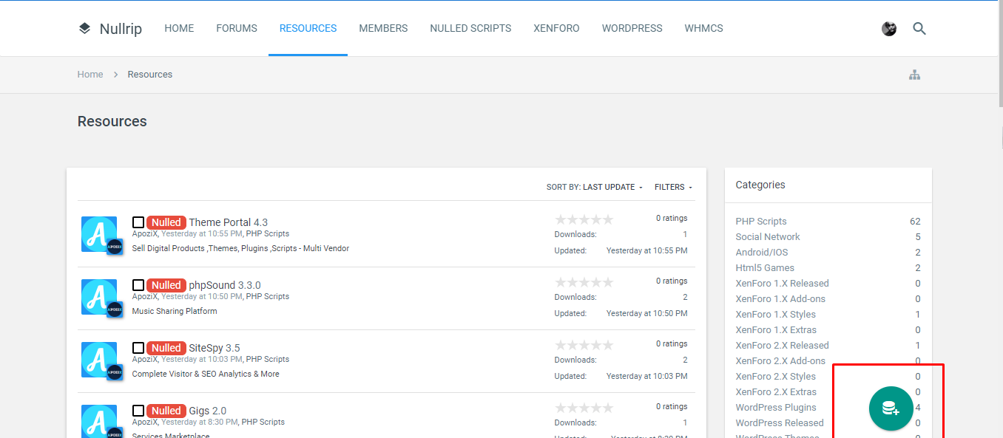Open ApoziX author link under Theme Portal

point(144,233)
